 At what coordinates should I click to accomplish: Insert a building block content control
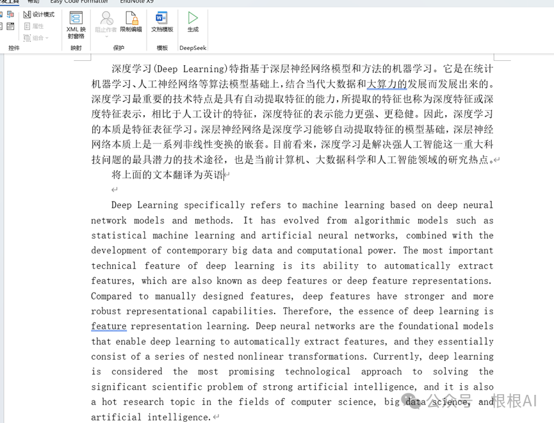pos(10,13)
